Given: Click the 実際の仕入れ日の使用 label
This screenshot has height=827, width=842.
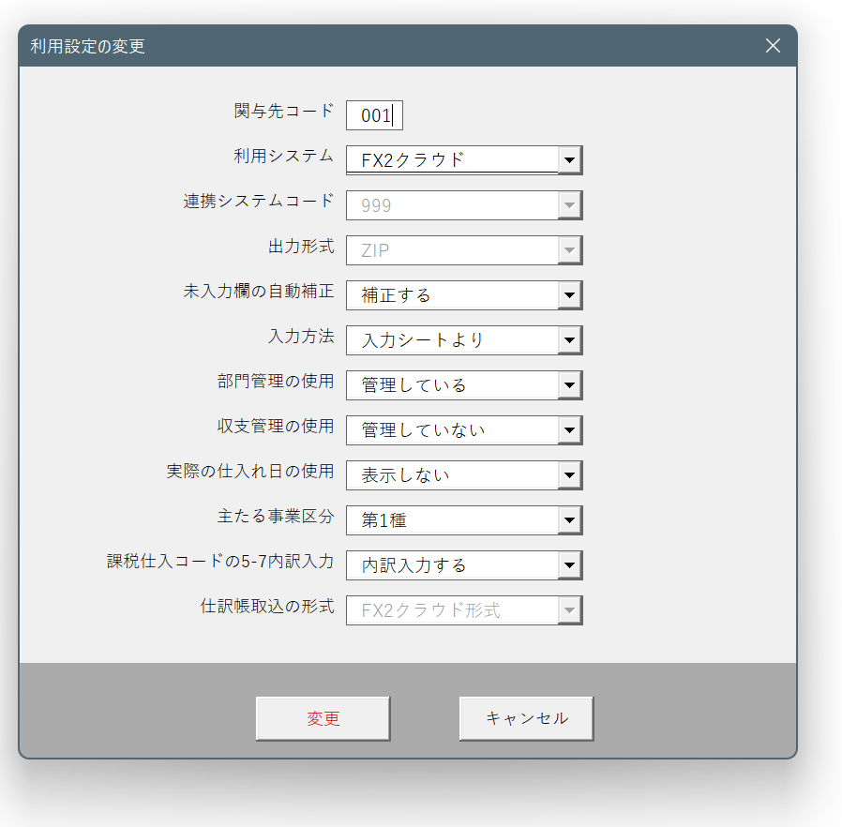Looking at the screenshot, I should coord(250,471).
